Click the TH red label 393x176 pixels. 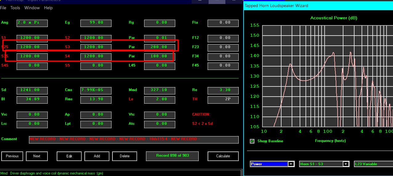[x=195, y=99]
